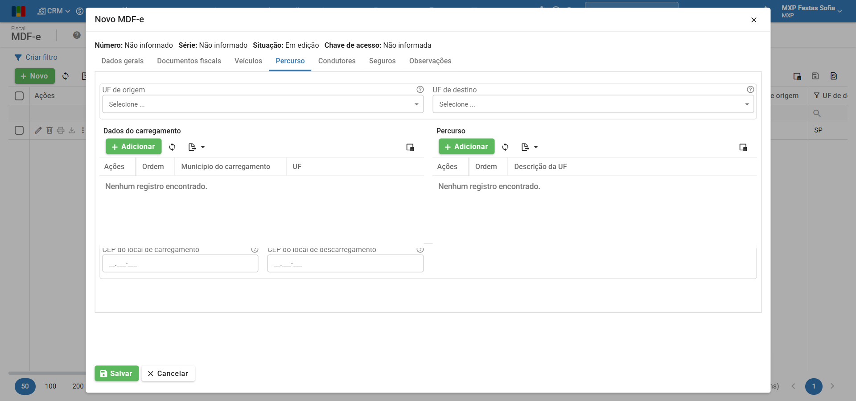Switch to the Documentos fiscais tab

click(189, 61)
